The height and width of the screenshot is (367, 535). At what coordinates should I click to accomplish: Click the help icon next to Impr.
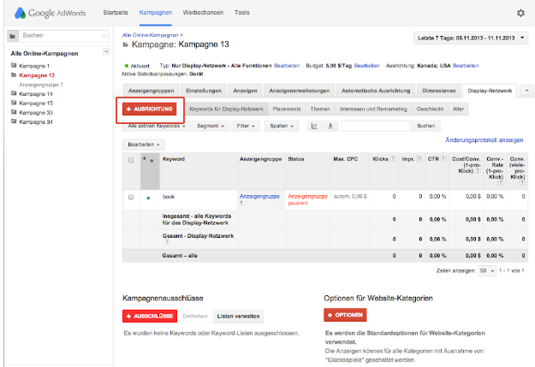pyautogui.click(x=419, y=158)
